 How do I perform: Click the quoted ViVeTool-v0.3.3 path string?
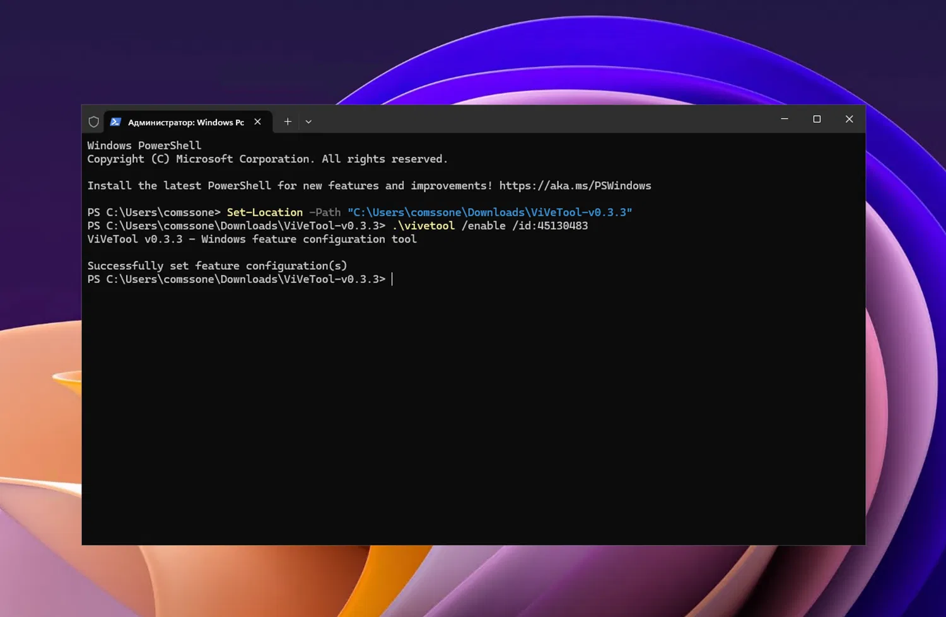[490, 212]
